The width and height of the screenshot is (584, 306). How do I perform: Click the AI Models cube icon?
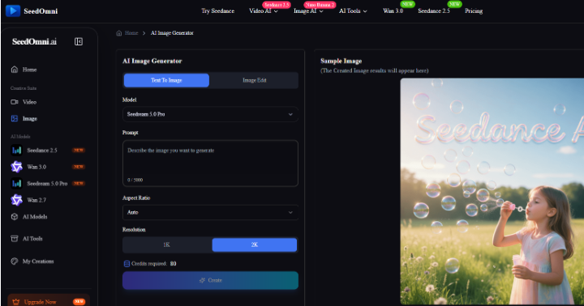(15, 216)
